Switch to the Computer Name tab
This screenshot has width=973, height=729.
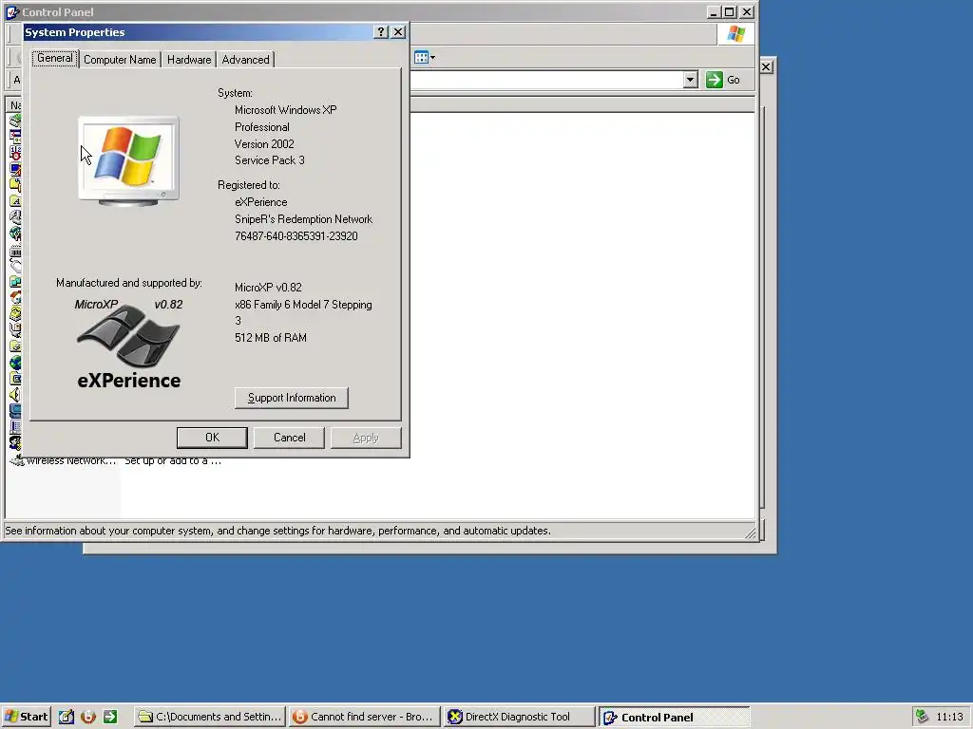click(120, 60)
